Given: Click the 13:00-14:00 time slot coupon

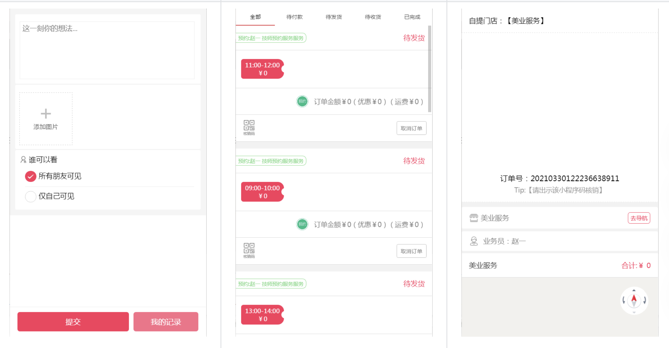Looking at the screenshot, I should (x=262, y=314).
